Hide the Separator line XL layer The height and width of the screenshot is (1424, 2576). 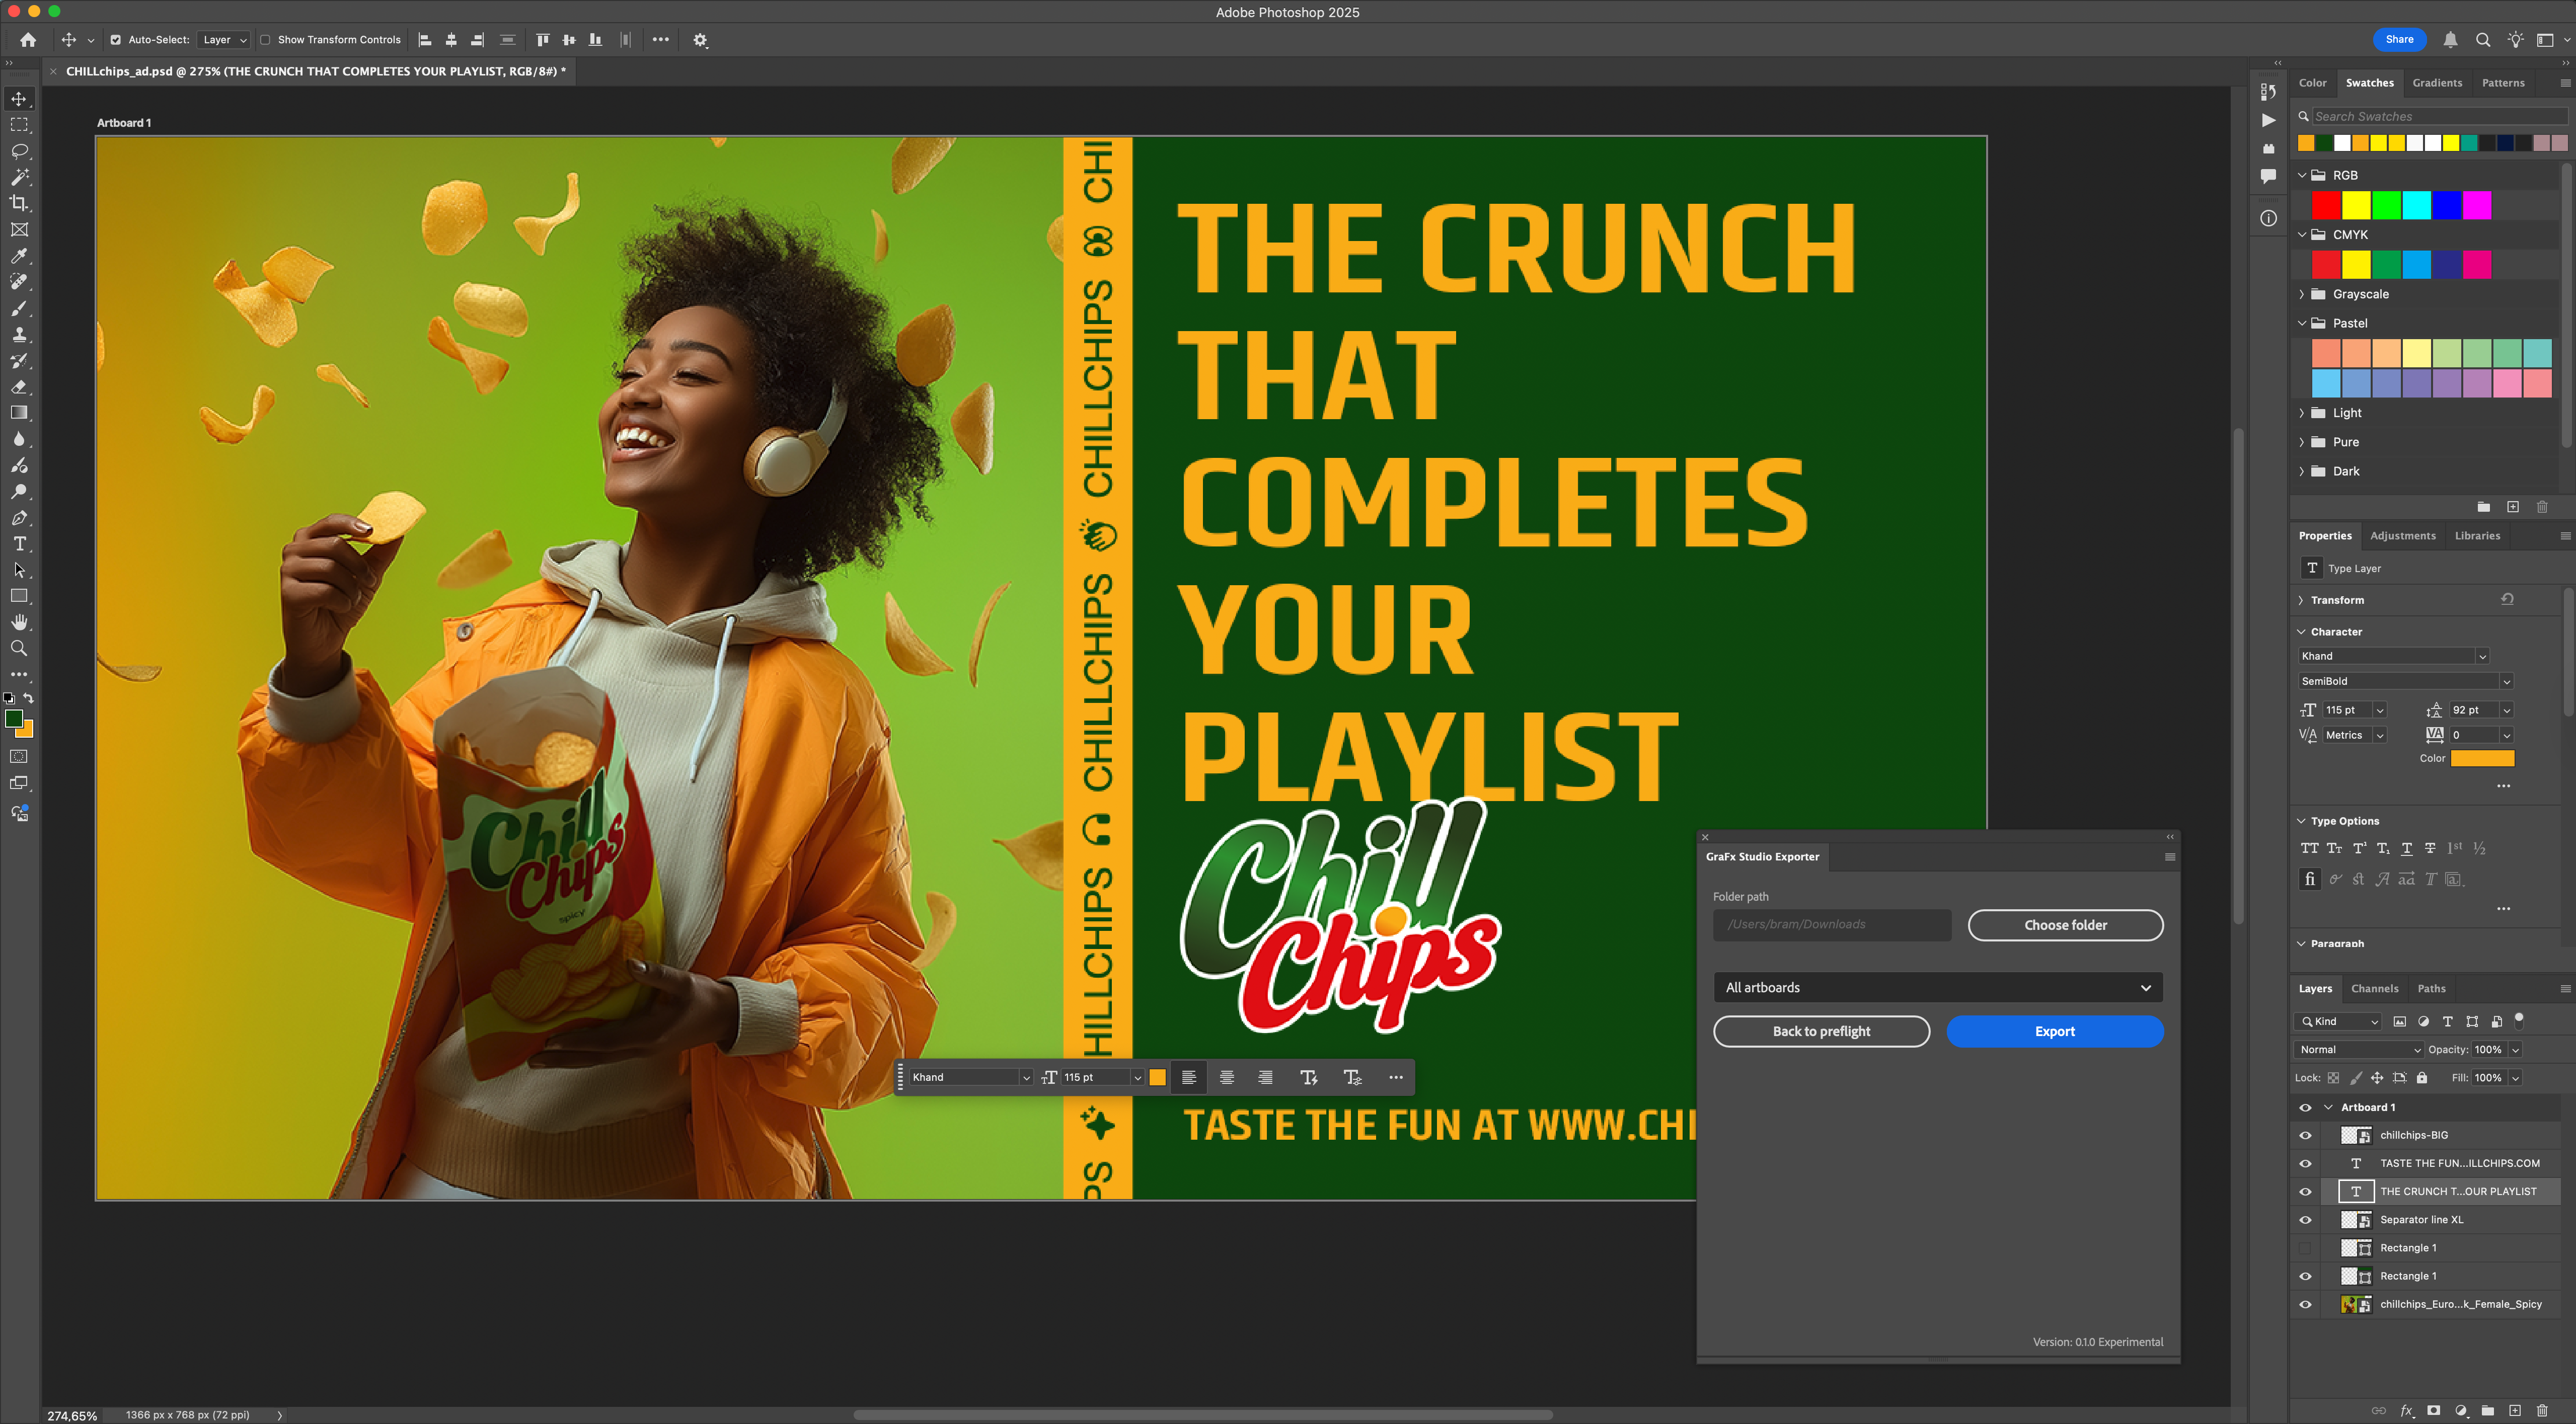tap(2305, 1220)
